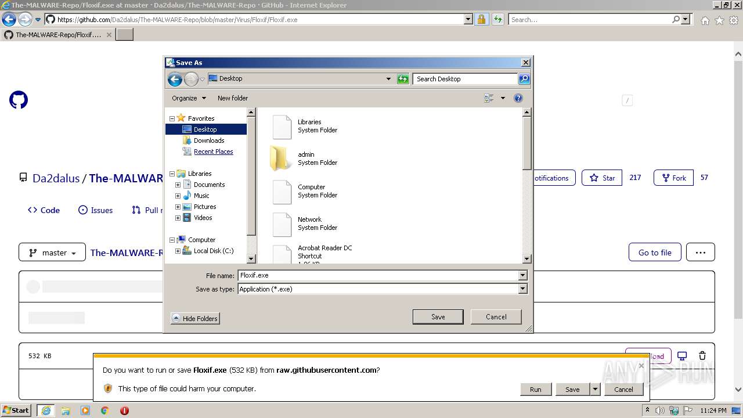Expand the Documents library node
The width and height of the screenshot is (743, 418).
178,185
